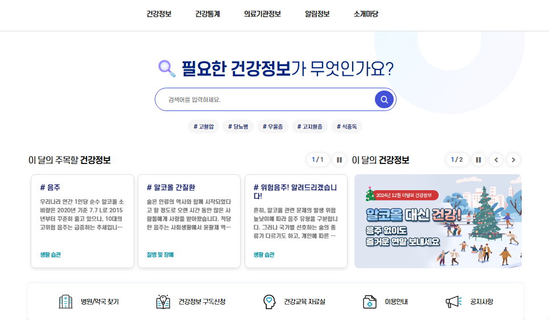The image size is (549, 320).
Task: Click the 이 달의 주목할 건강정보 heading
Action: (69, 160)
